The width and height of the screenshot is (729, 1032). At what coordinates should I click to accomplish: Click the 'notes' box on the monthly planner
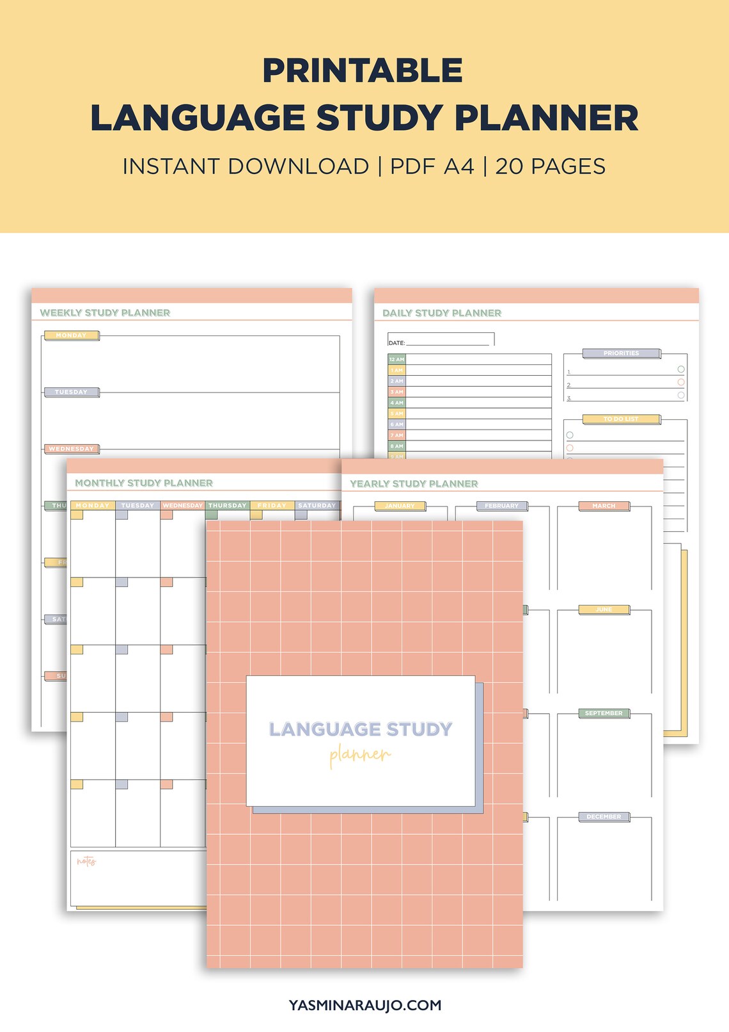[138, 878]
